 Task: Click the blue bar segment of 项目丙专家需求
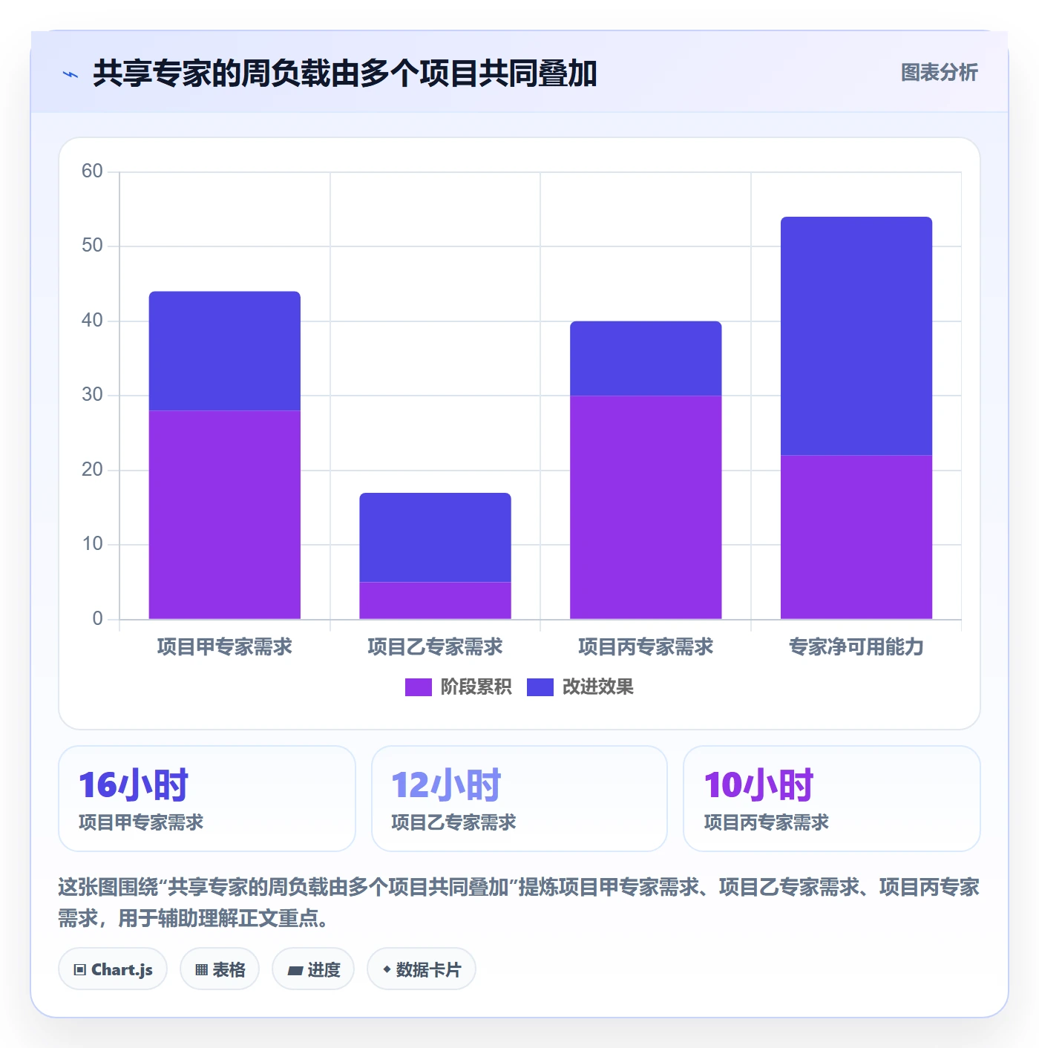pyautogui.click(x=646, y=358)
